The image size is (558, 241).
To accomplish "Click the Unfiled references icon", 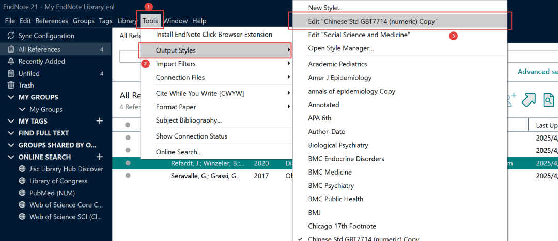I will [x=11, y=74].
